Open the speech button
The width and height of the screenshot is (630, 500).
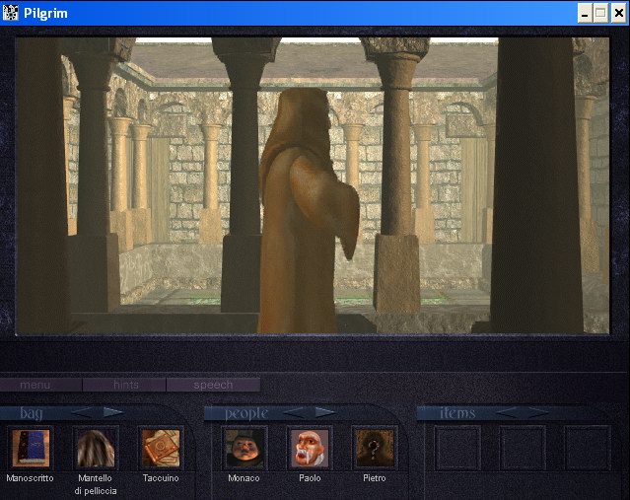click(x=213, y=385)
